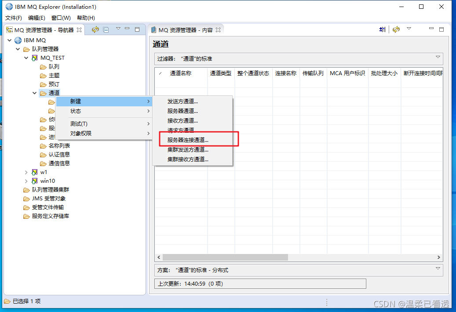Click the win10 queue manager icon

(x=35, y=181)
